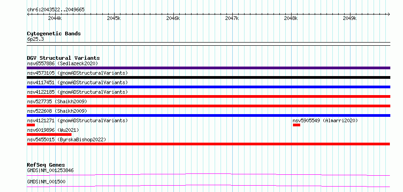Click the 2045k ruler position
The width and height of the screenshot is (403, 192).
coord(114,19)
